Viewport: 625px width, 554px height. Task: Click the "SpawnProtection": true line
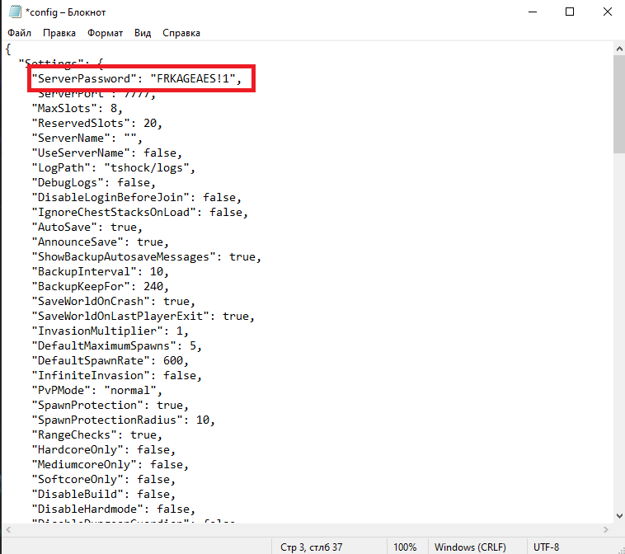[x=110, y=406]
